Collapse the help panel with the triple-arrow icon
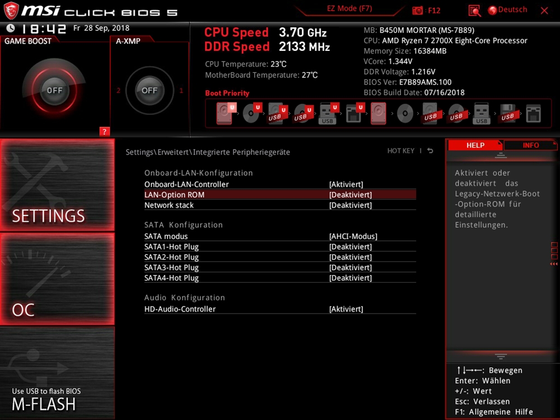 click(554, 264)
